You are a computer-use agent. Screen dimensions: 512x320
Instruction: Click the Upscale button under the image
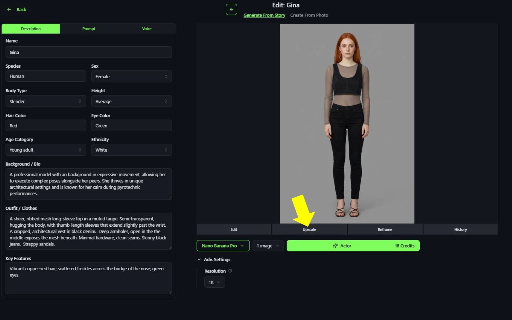309,229
